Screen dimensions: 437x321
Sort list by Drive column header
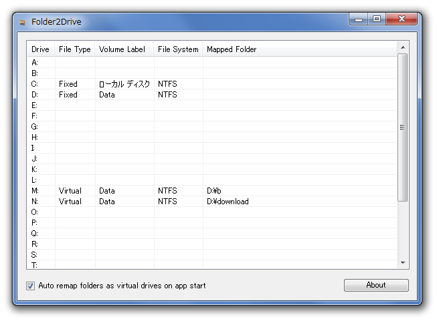point(41,49)
